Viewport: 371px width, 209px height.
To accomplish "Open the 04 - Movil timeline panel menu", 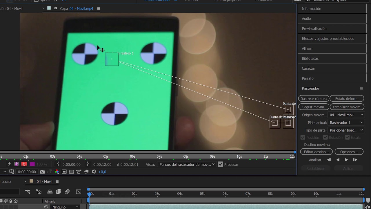I will 57,182.
